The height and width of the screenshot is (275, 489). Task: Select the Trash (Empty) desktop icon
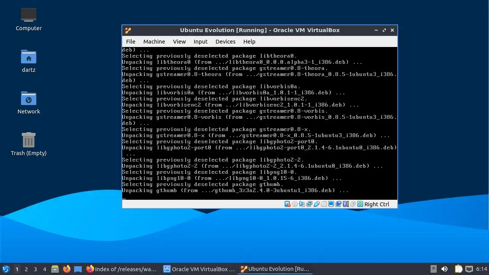[29, 144]
